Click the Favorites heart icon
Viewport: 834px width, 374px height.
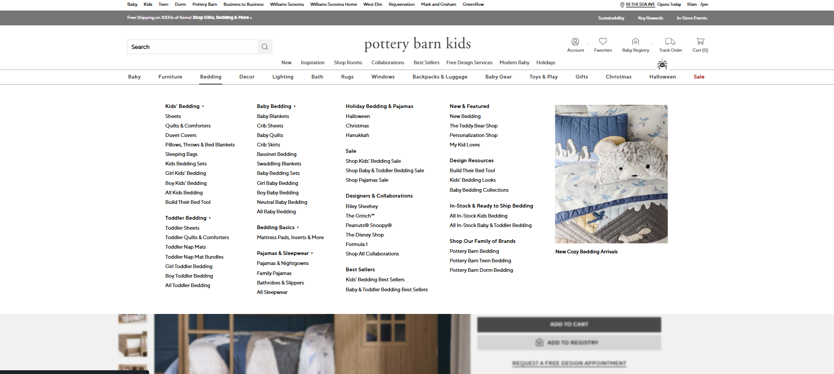pos(603,42)
